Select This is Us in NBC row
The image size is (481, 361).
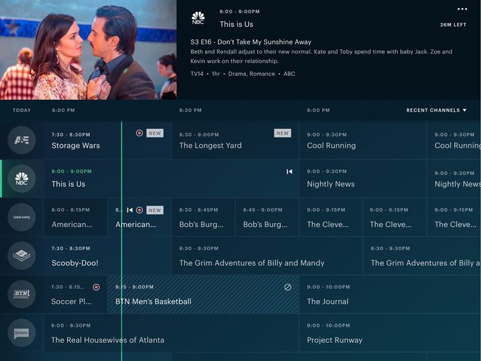pos(171,178)
